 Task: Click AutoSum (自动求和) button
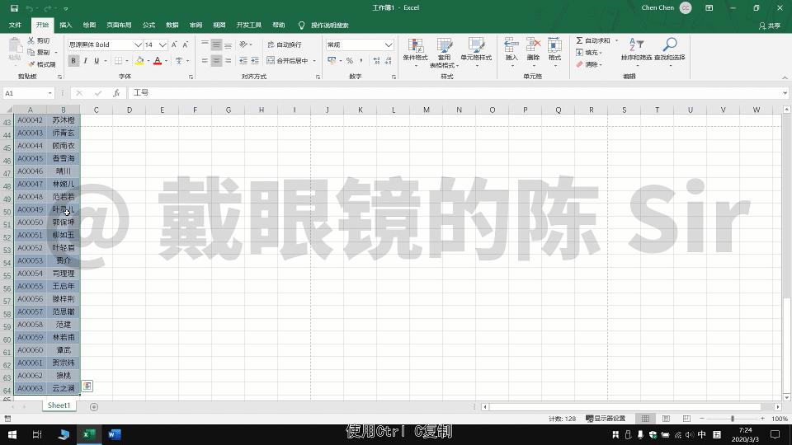tap(593, 40)
